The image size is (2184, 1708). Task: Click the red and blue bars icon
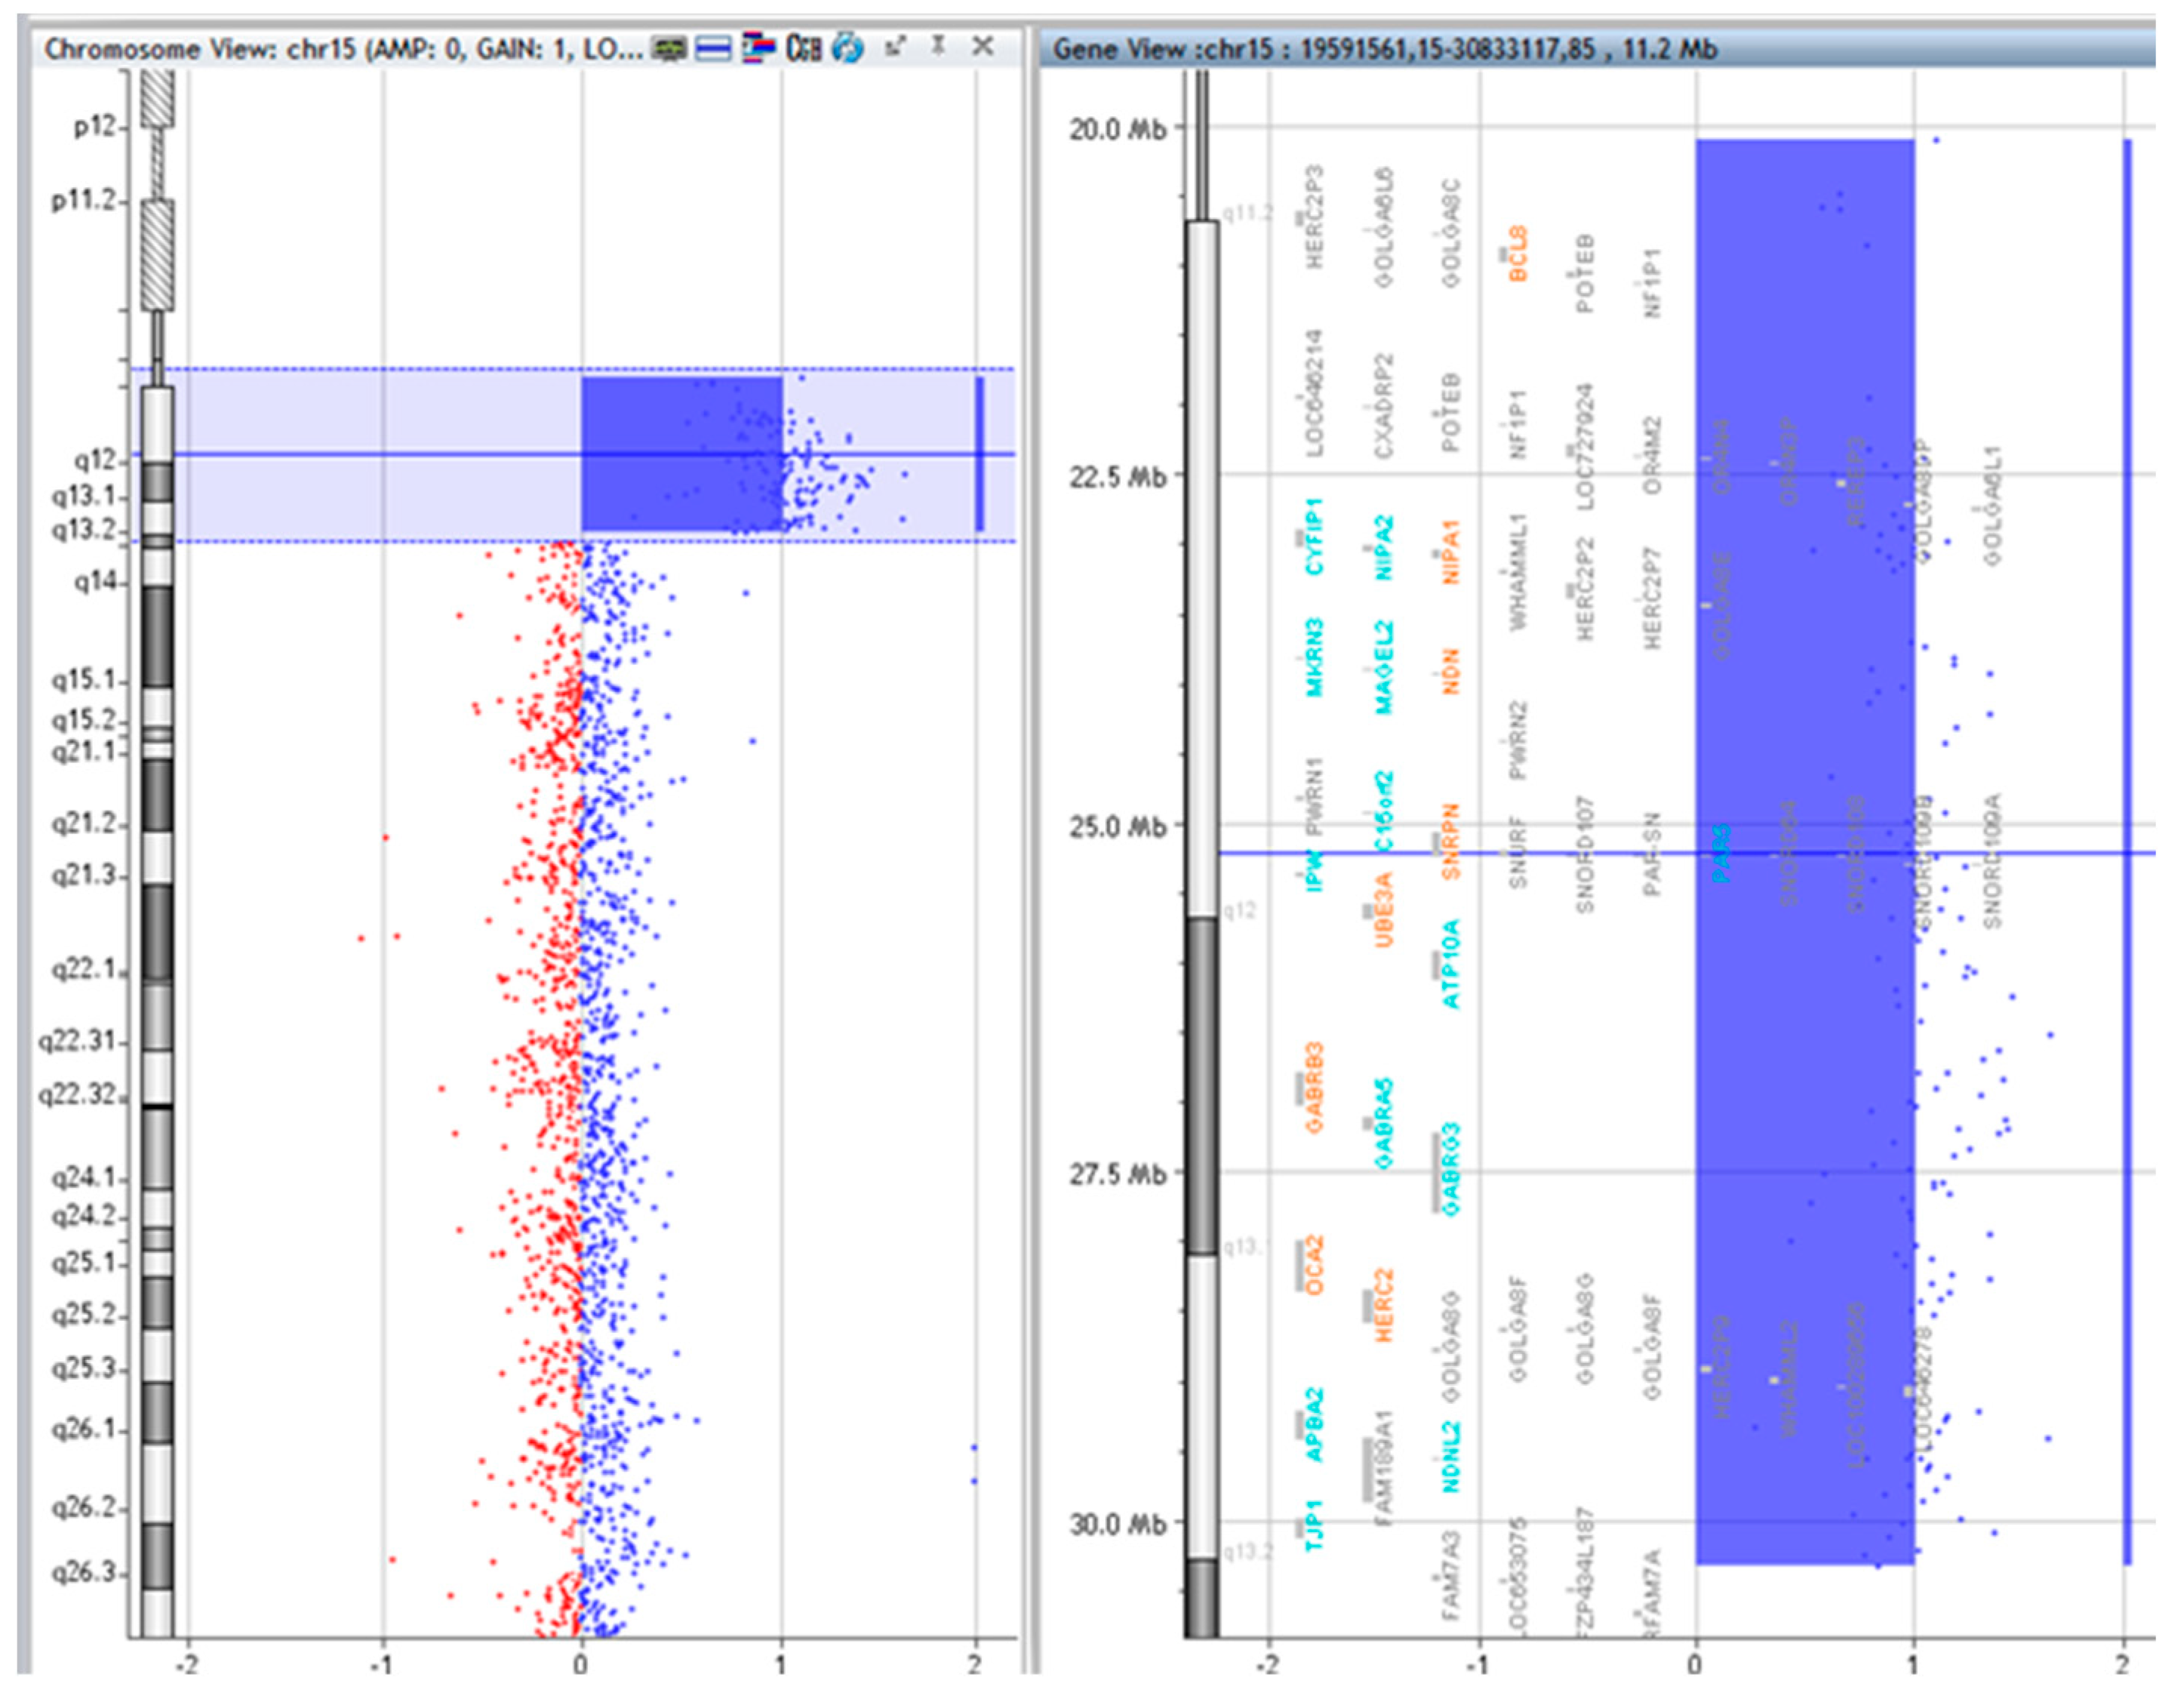[x=758, y=48]
